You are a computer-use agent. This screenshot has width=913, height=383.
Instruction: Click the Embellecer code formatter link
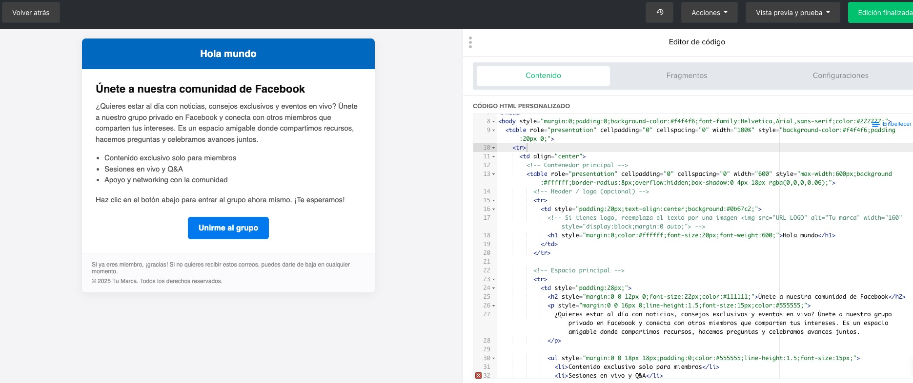(896, 124)
